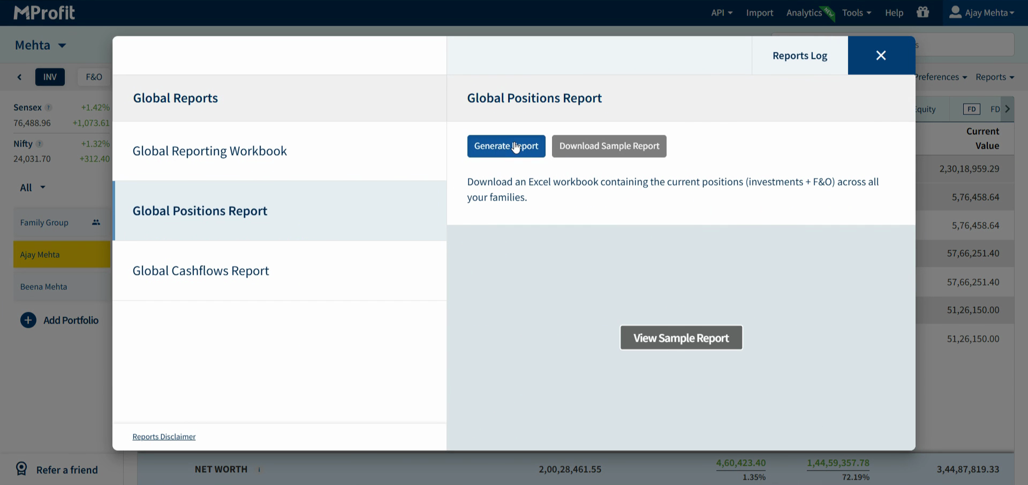Open the Ajay Mehta account dropdown
This screenshot has width=1028, height=485.
982,12
